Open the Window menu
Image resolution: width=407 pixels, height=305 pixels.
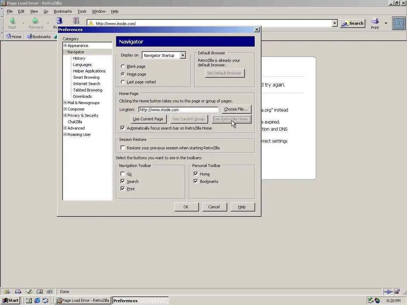[x=99, y=11]
